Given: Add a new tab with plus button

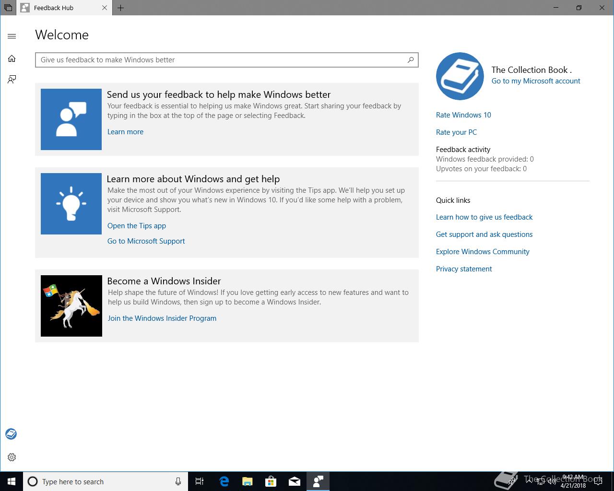Looking at the screenshot, I should pos(121,8).
